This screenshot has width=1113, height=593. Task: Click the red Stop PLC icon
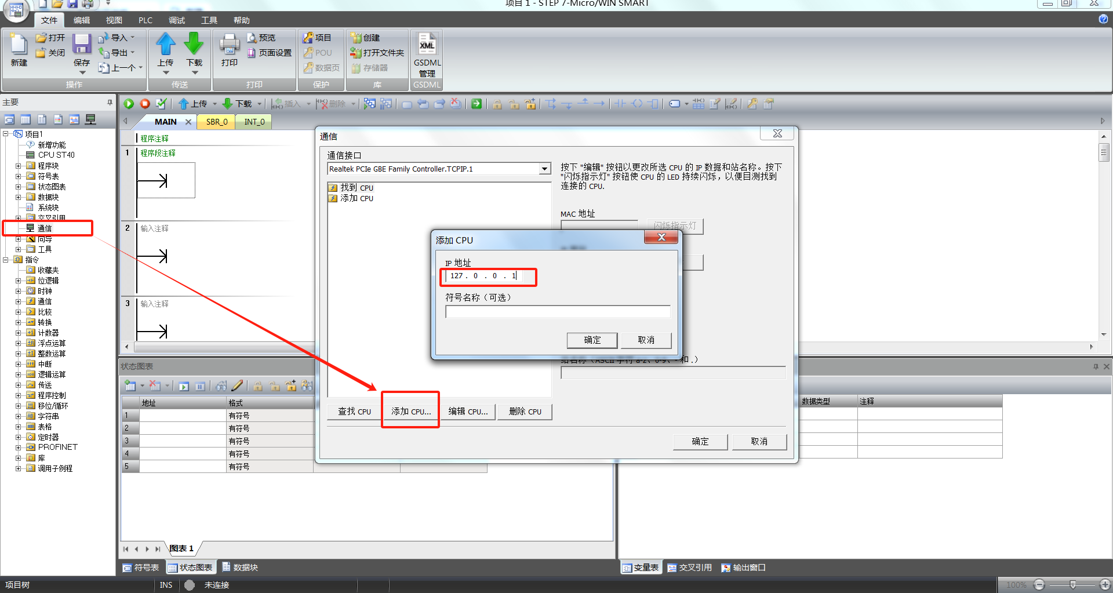(145, 104)
